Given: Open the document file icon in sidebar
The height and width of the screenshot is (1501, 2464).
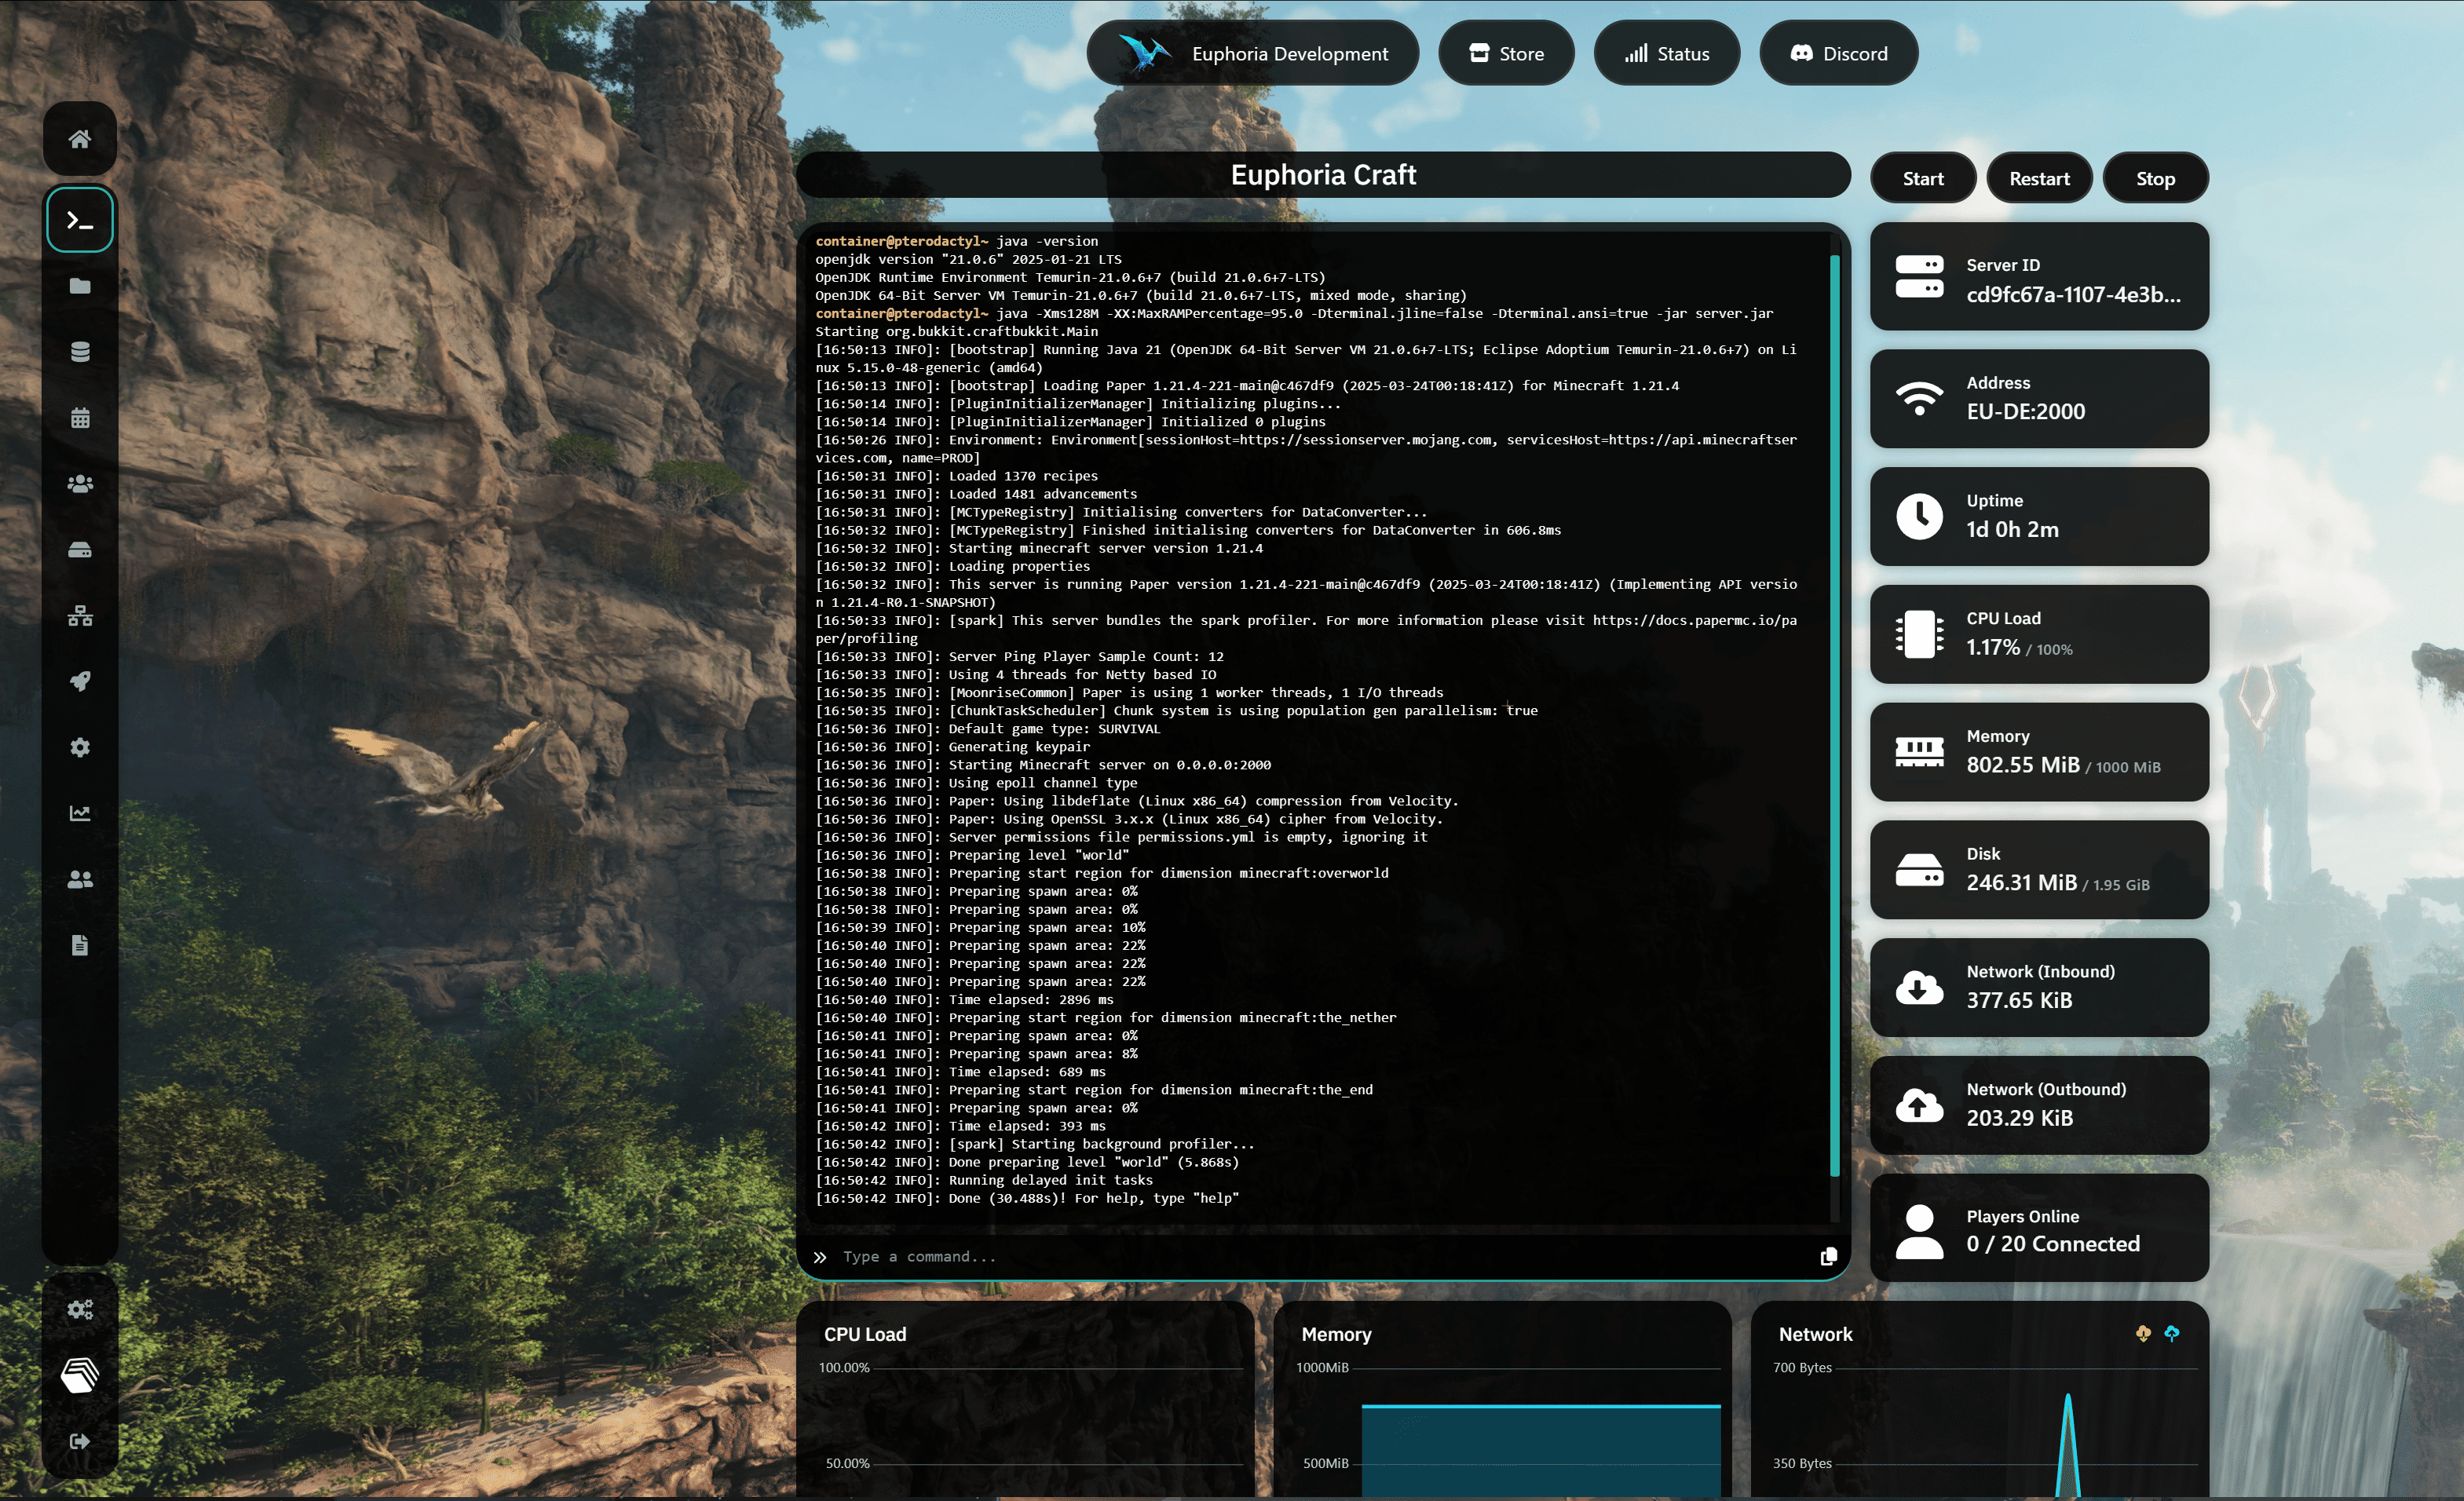Looking at the screenshot, I should pyautogui.click(x=80, y=945).
